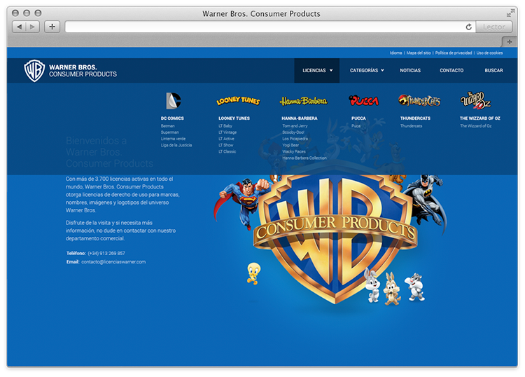Select THE WIZZARD OF OZ heading

click(x=479, y=118)
